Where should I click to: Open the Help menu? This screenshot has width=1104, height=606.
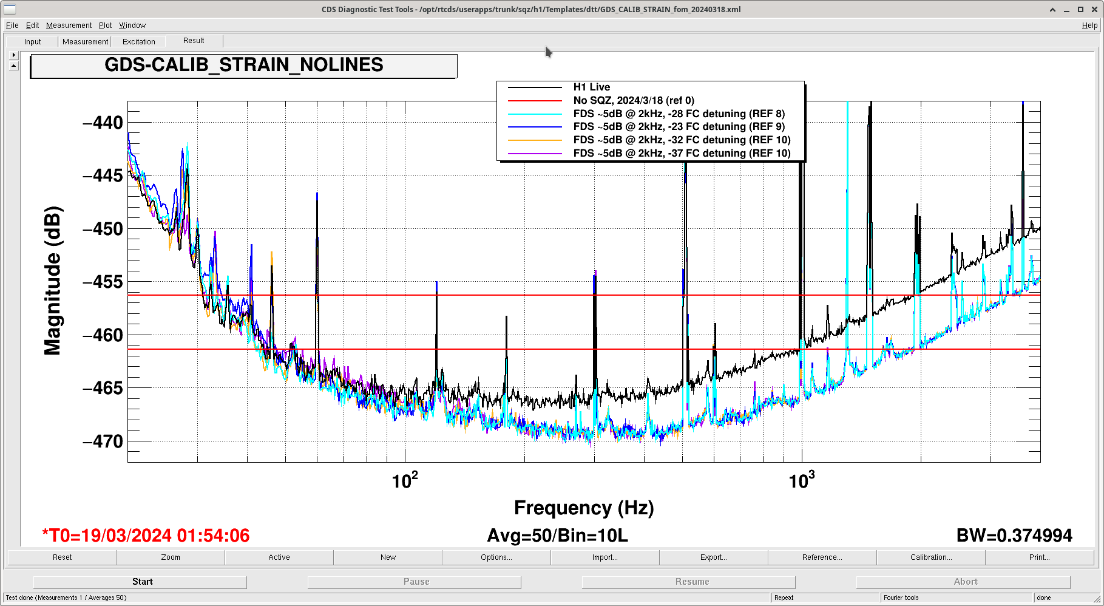tap(1089, 26)
